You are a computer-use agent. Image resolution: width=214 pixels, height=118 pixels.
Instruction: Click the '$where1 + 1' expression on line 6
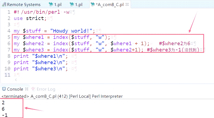click(x=127, y=44)
